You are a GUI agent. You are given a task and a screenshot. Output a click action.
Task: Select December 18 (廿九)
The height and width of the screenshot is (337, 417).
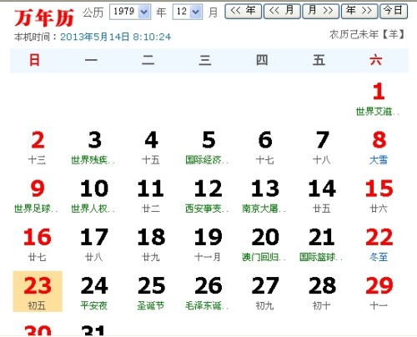tap(151, 245)
